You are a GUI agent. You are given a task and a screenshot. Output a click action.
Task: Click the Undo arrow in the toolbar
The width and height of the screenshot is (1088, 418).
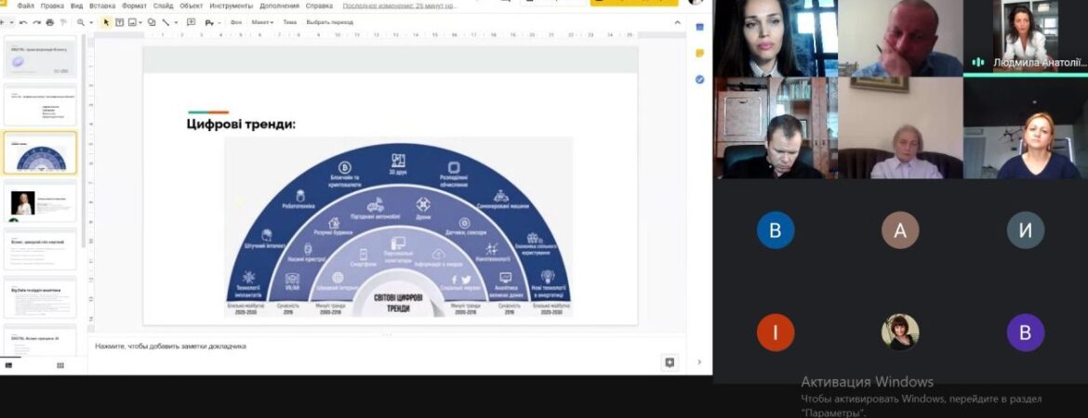[23, 22]
